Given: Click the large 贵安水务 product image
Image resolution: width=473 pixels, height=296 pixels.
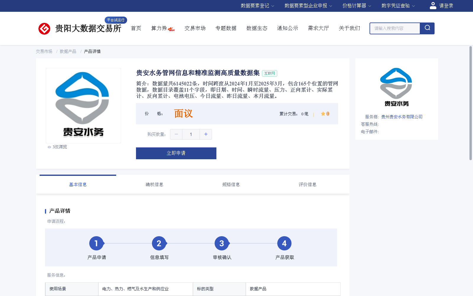Looking at the screenshot, I should (x=83, y=106).
